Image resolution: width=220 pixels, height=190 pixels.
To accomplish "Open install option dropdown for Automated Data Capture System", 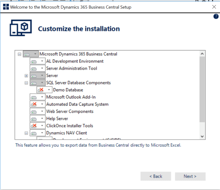I will coord(42,104).
